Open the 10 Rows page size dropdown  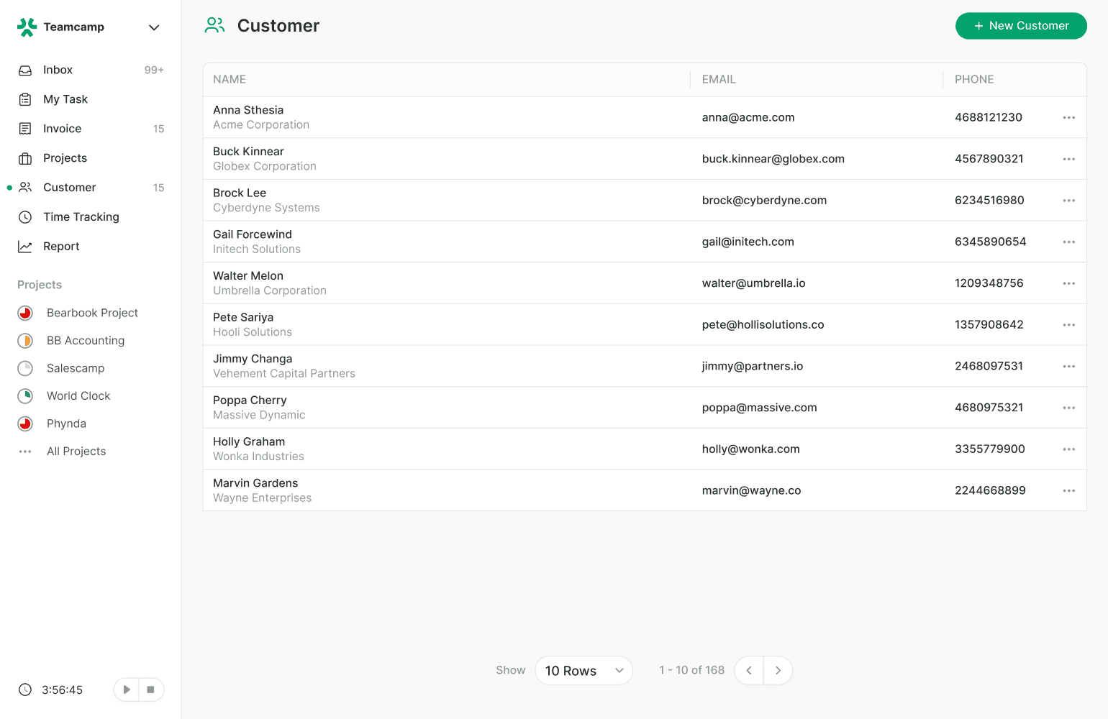[583, 670]
